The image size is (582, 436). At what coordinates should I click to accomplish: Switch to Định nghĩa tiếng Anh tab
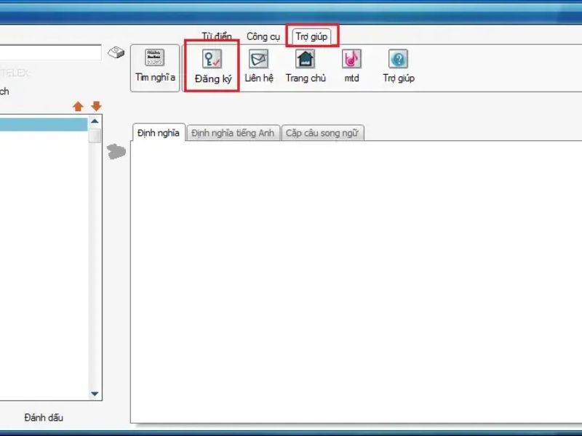(x=233, y=133)
